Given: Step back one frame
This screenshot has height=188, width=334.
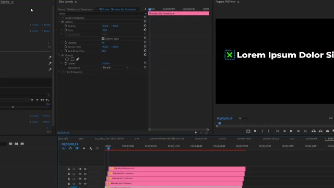Looking at the screenshot, I should coord(284,131).
